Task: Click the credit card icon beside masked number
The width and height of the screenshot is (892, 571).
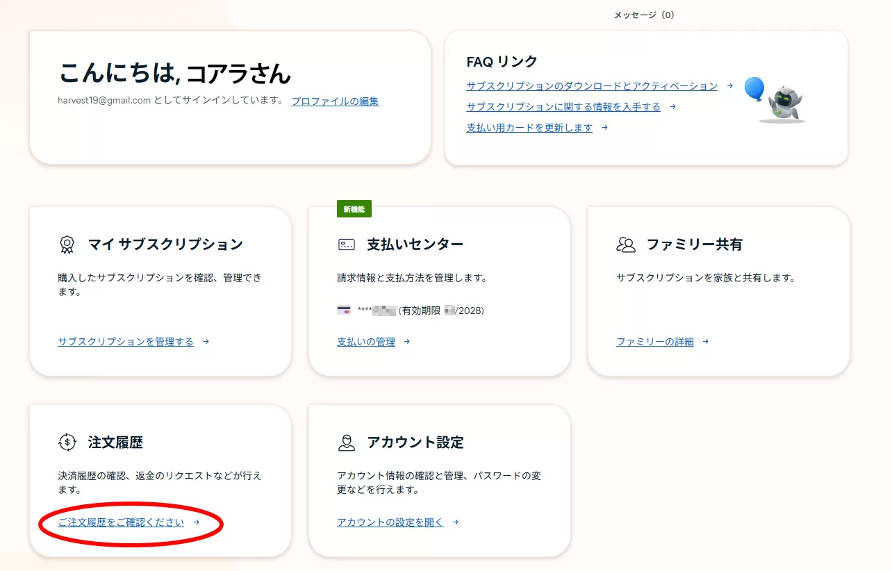Action: 344,311
